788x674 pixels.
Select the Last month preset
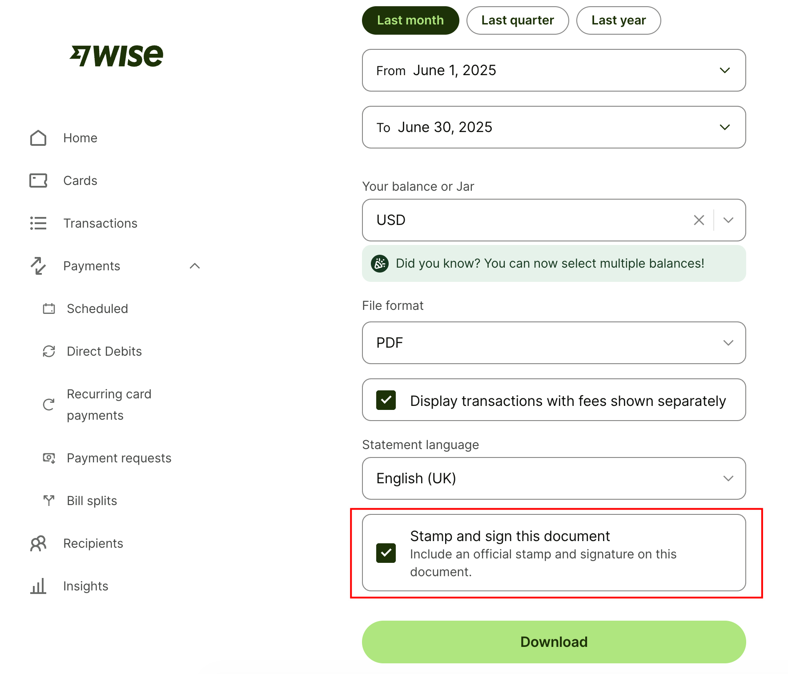tap(410, 20)
